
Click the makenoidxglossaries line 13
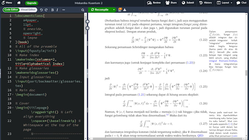click(x=37, y=73)
